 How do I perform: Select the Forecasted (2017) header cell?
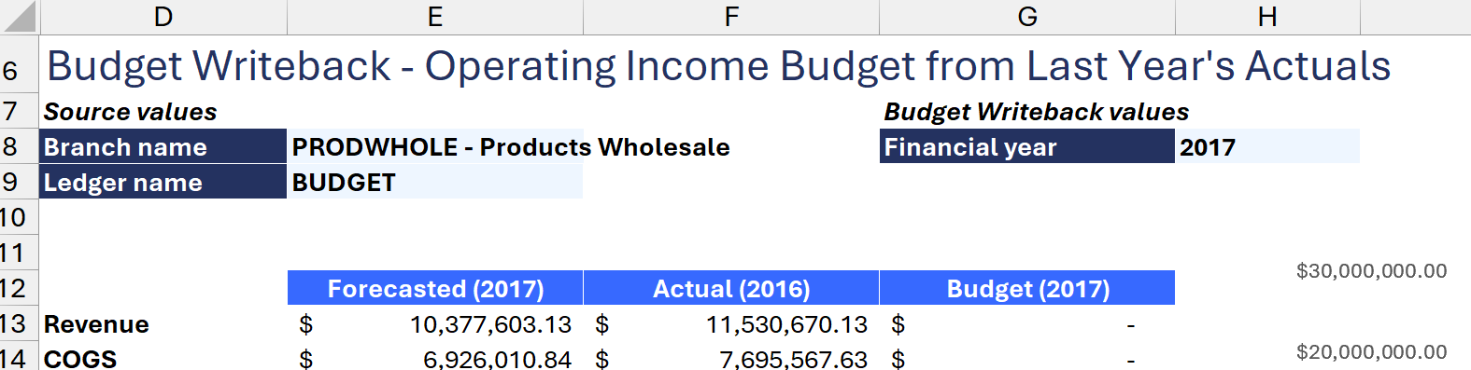(x=435, y=288)
